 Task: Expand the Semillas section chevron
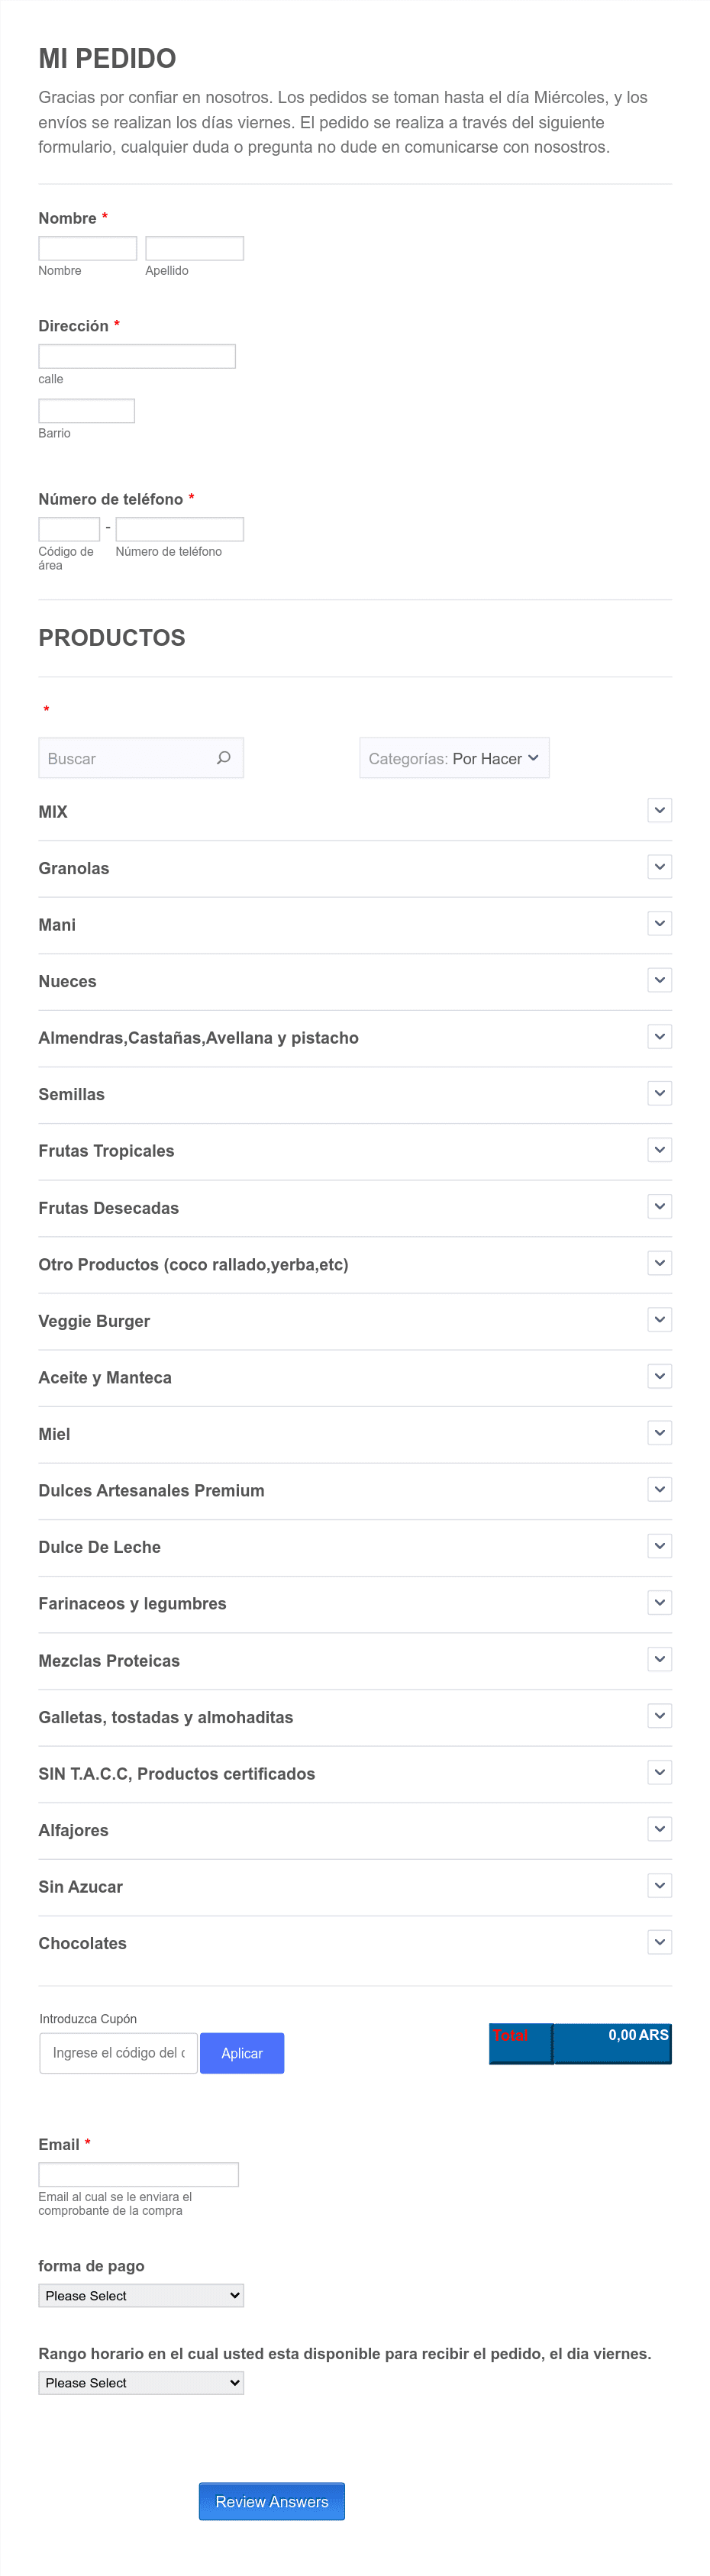659,1093
